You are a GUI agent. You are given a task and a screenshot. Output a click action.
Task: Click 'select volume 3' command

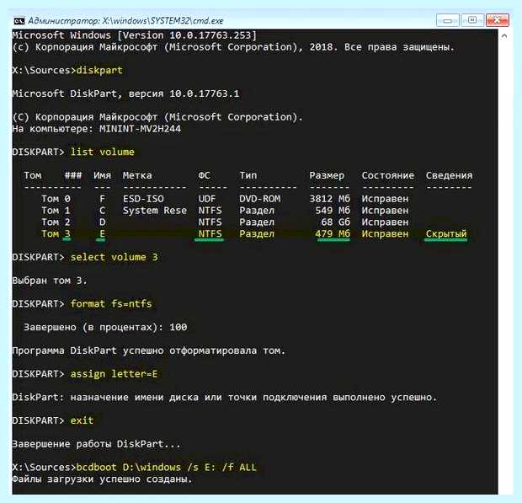pyautogui.click(x=114, y=257)
